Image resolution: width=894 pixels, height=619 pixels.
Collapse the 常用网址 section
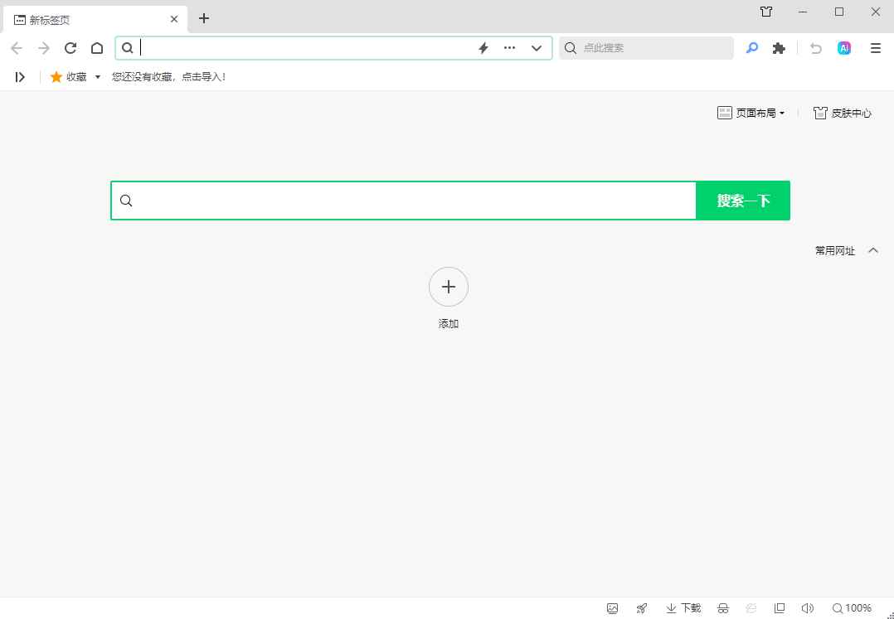(872, 250)
